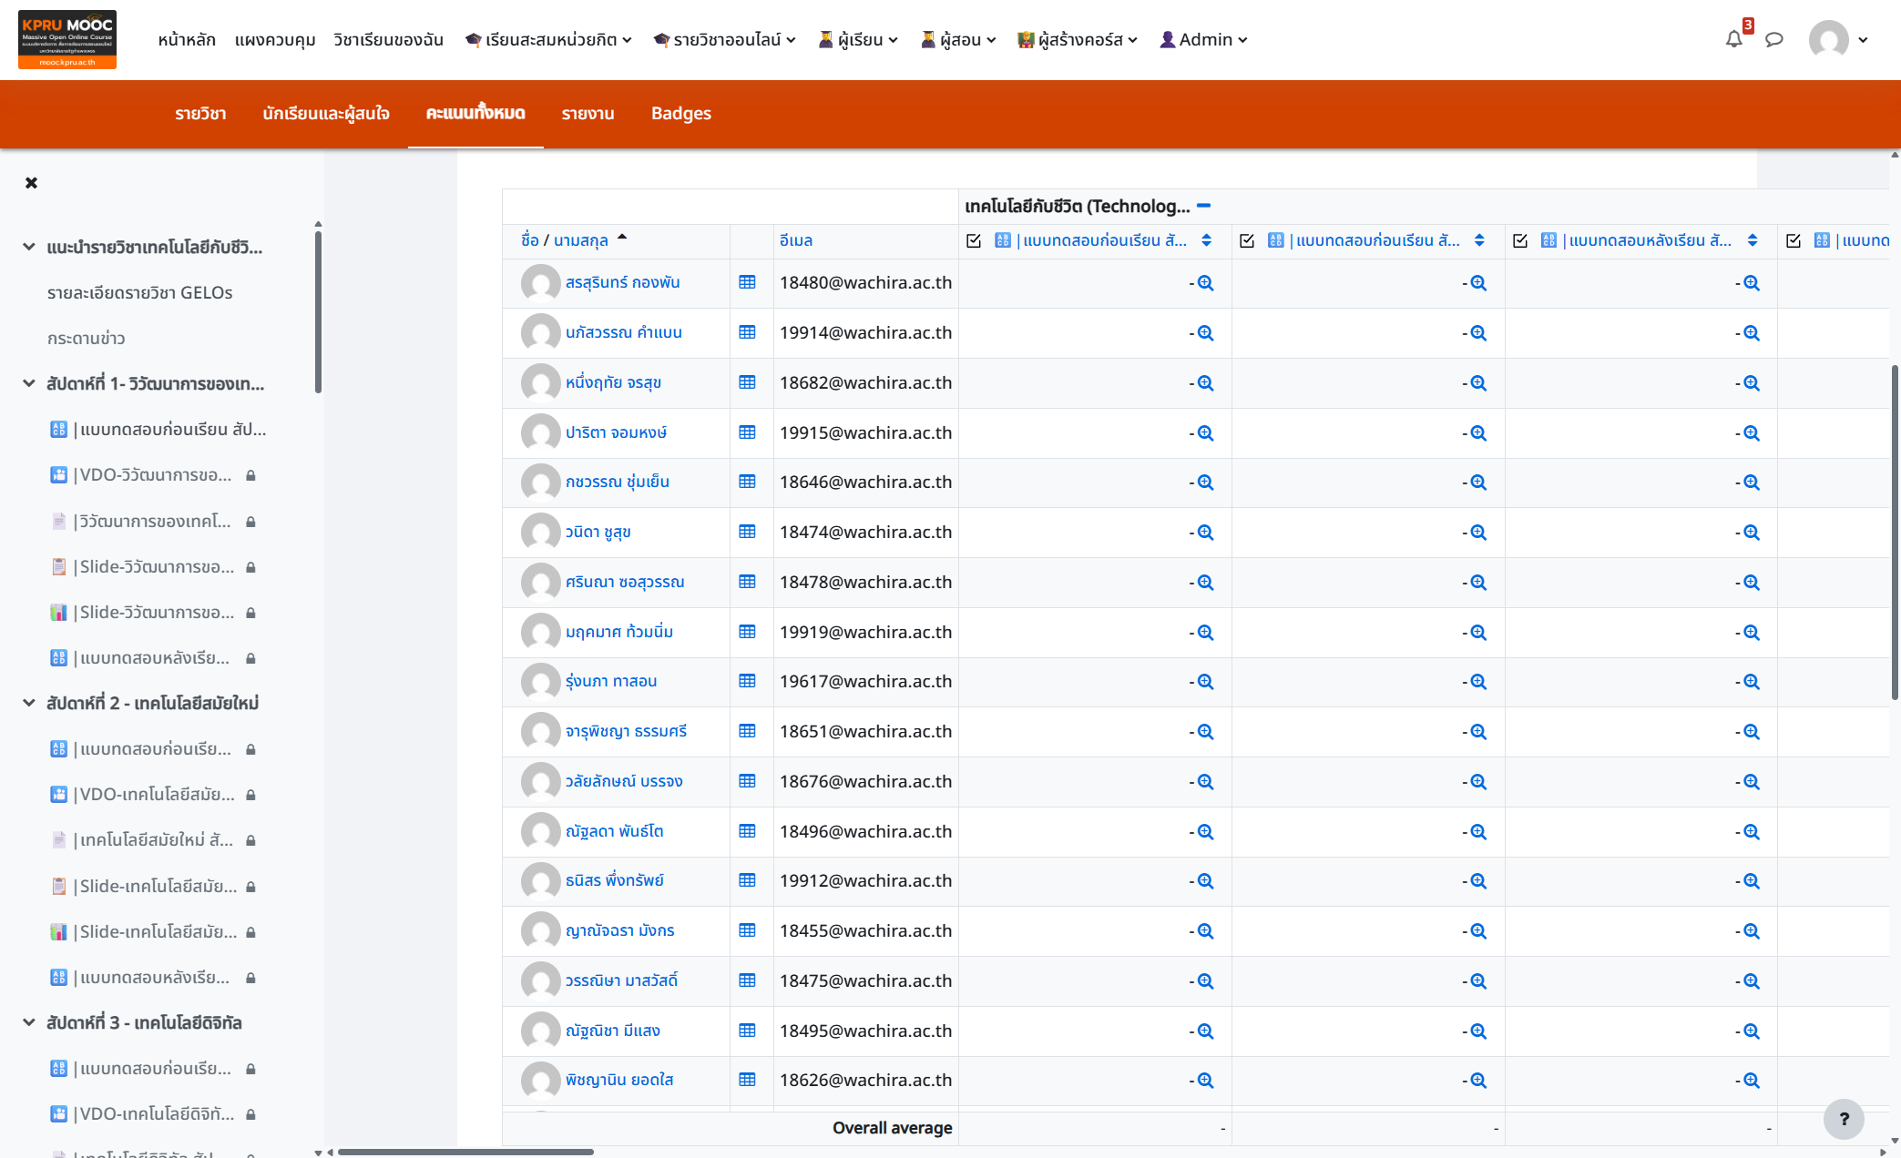Click the course index sidebar scrollbar
Viewport: 1901px width, 1158px height.
(318, 311)
